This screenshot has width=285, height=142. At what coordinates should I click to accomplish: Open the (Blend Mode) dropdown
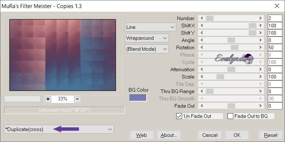tap(147, 49)
